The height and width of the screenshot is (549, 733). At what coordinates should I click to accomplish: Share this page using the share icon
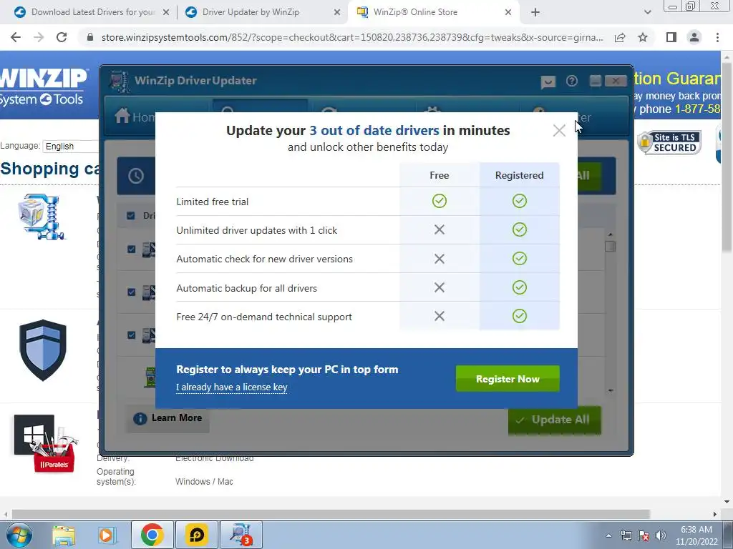coord(620,37)
